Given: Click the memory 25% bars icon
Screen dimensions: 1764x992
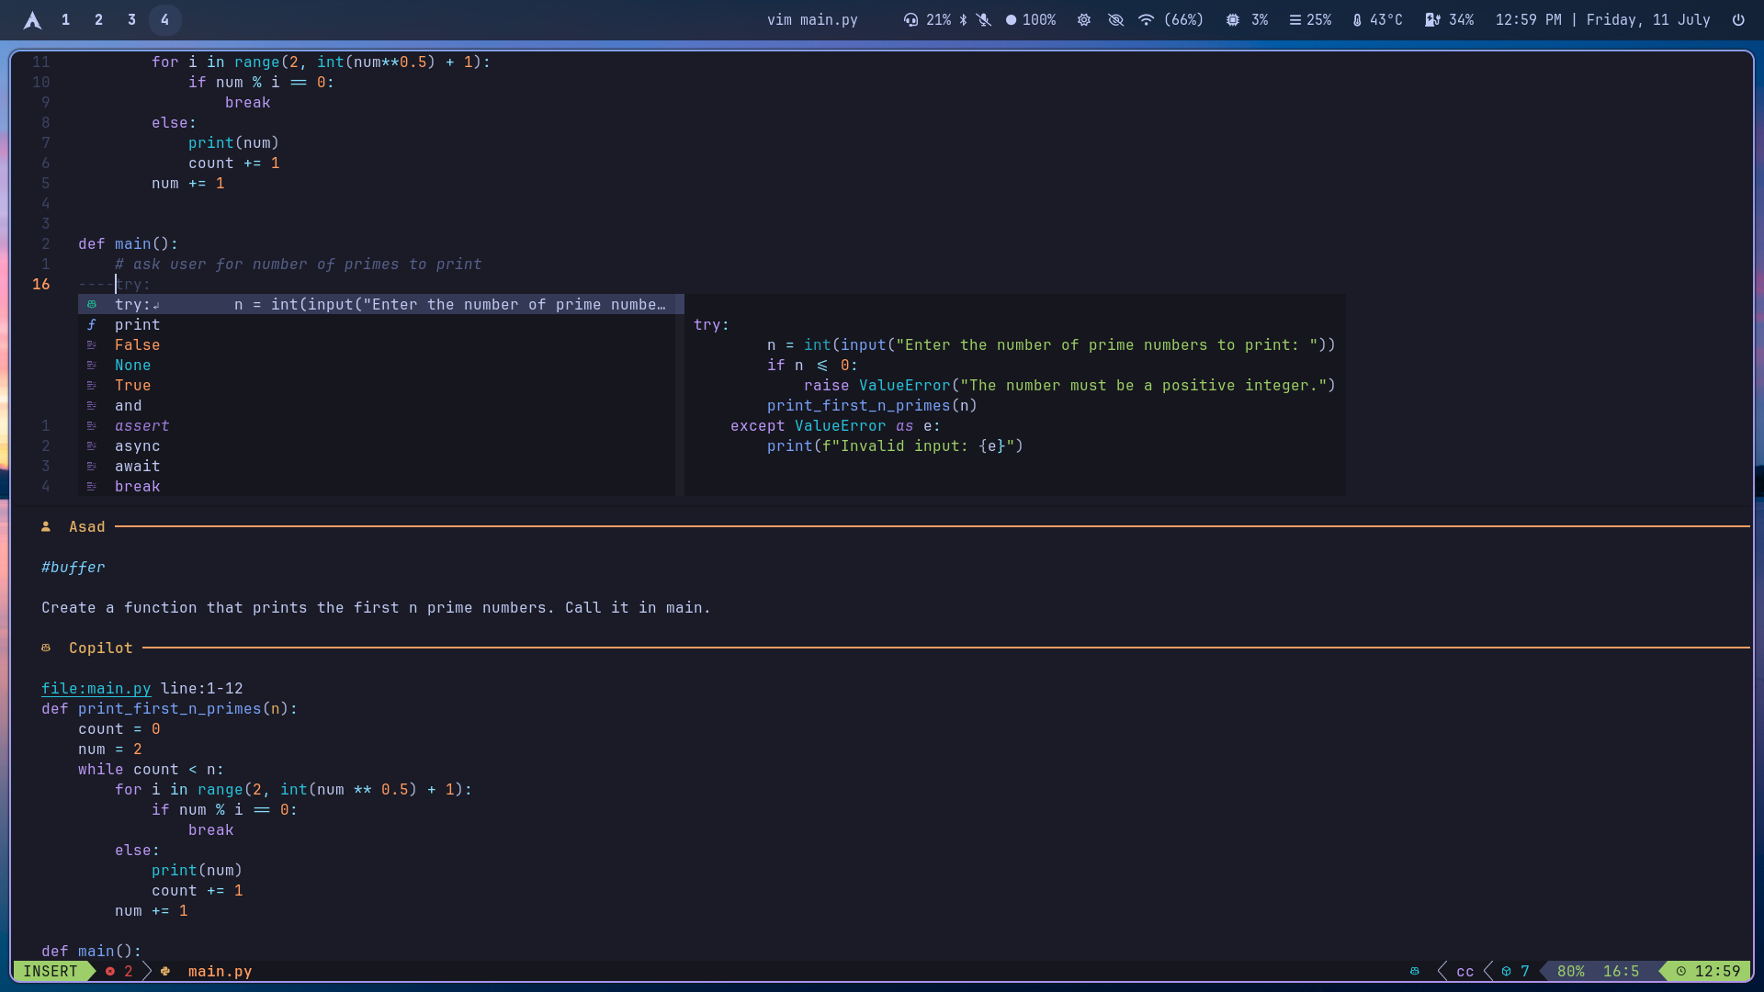Looking at the screenshot, I should 1295,19.
